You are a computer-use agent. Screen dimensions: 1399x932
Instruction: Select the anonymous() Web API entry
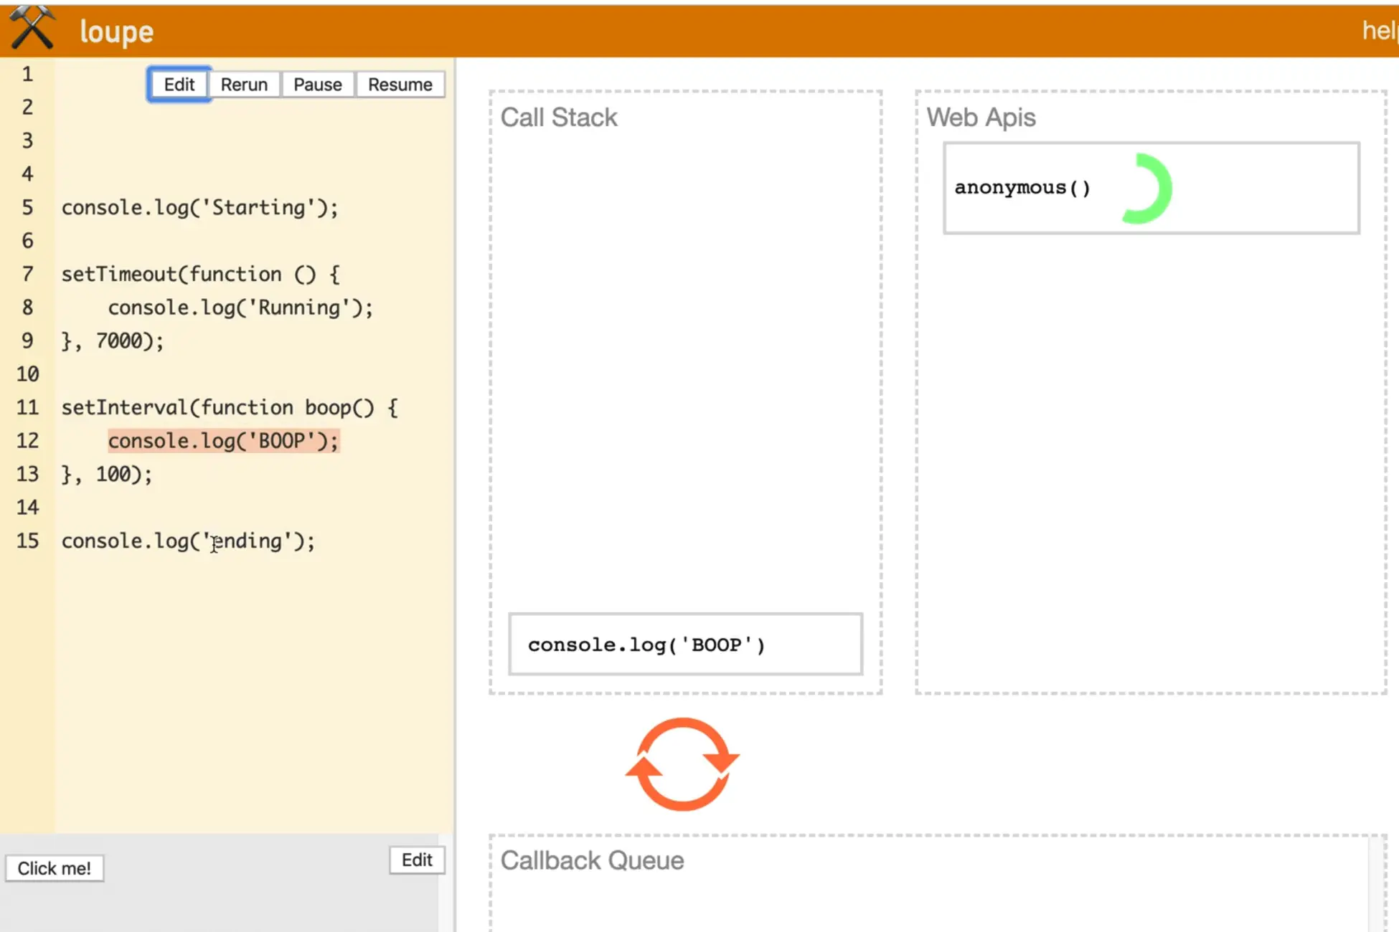pyautogui.click(x=1022, y=188)
